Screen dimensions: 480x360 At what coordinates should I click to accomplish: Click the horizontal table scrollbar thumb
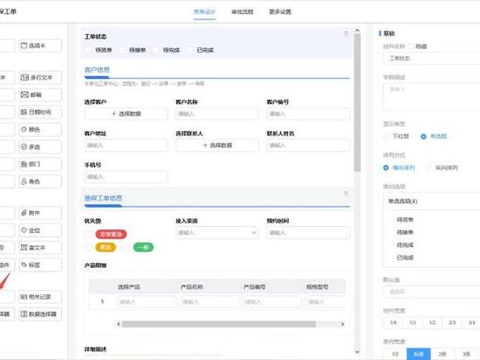pos(219,324)
